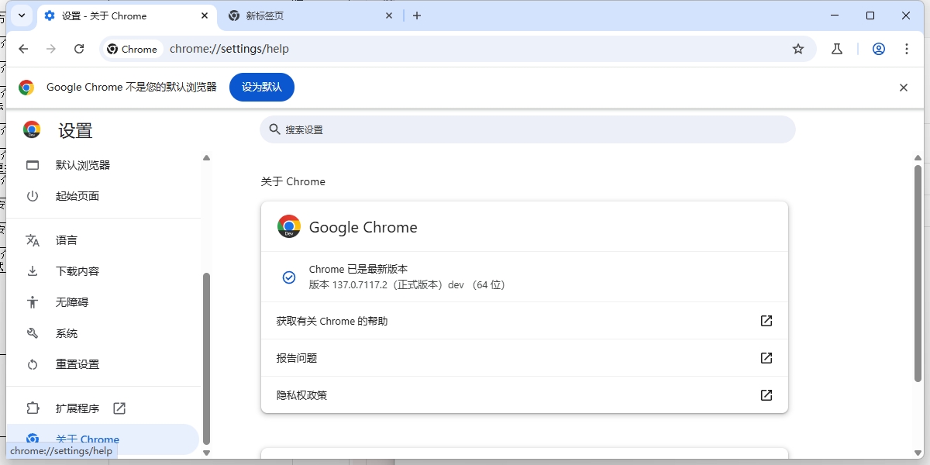Open the tab search chevron at top left

pos(21,15)
